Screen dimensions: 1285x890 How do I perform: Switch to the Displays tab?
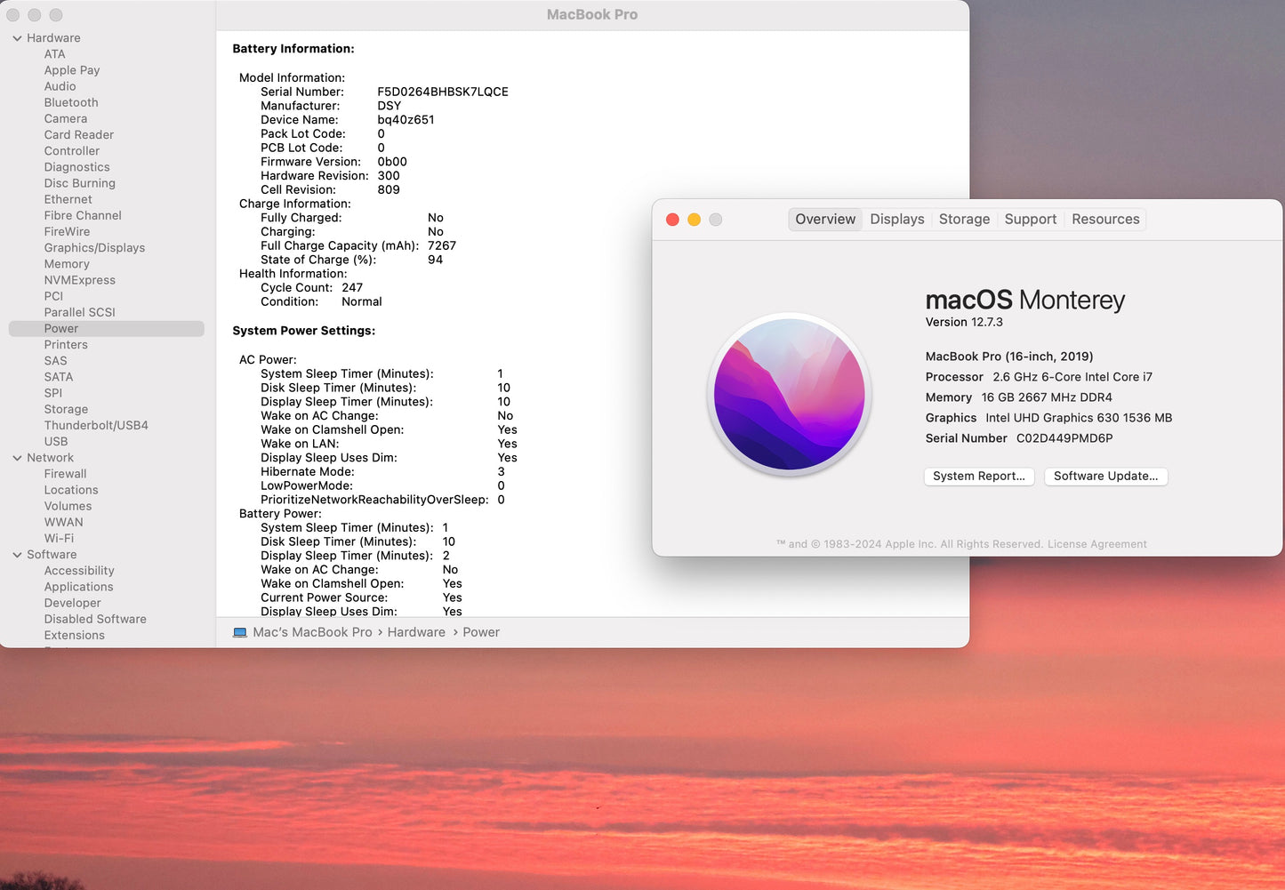click(896, 220)
